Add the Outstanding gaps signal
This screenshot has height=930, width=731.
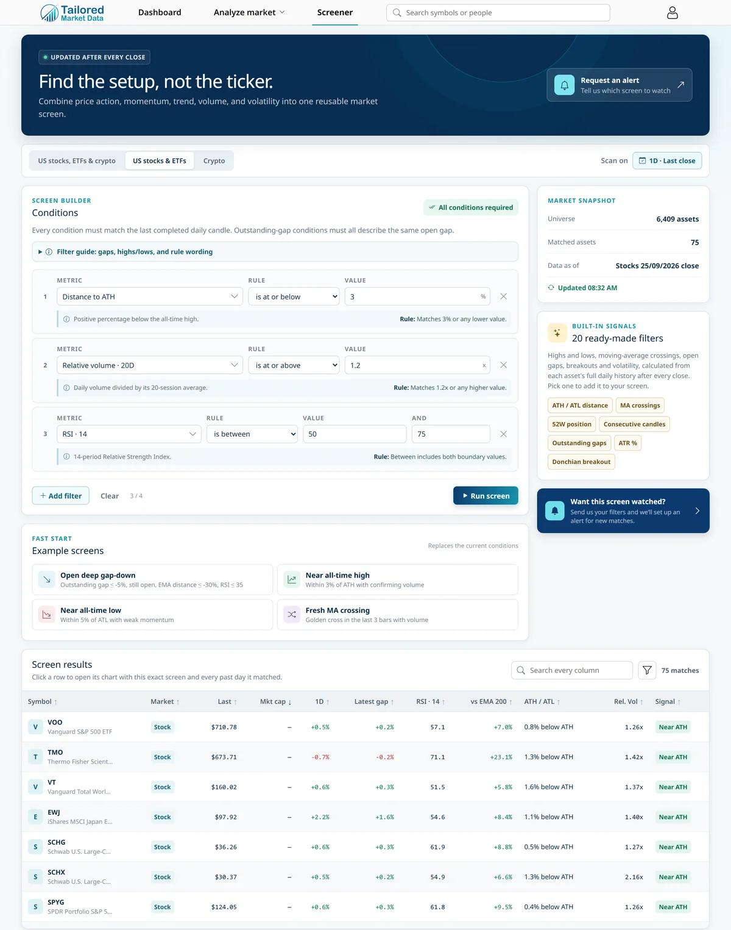[579, 443]
